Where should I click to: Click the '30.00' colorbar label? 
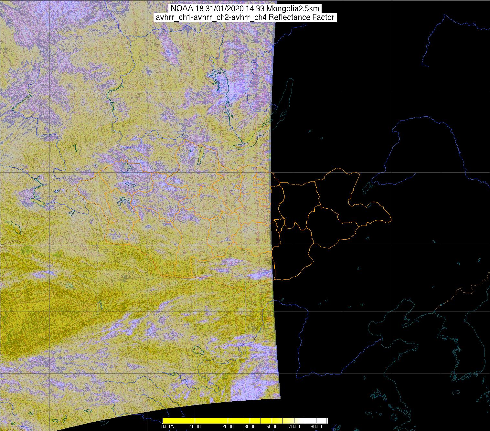click(250, 426)
